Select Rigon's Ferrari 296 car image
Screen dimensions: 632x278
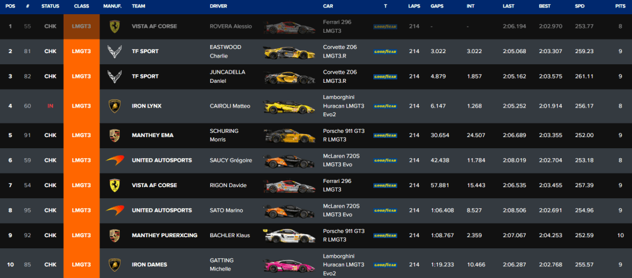(289, 186)
